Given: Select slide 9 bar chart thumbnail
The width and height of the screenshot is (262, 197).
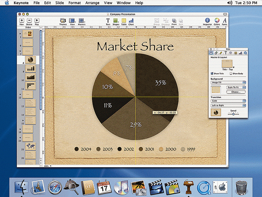Looking at the screenshot, I should [x=30, y=69].
